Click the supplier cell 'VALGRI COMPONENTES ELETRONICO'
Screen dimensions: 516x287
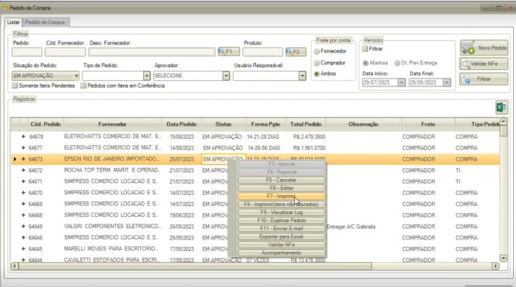112,226
